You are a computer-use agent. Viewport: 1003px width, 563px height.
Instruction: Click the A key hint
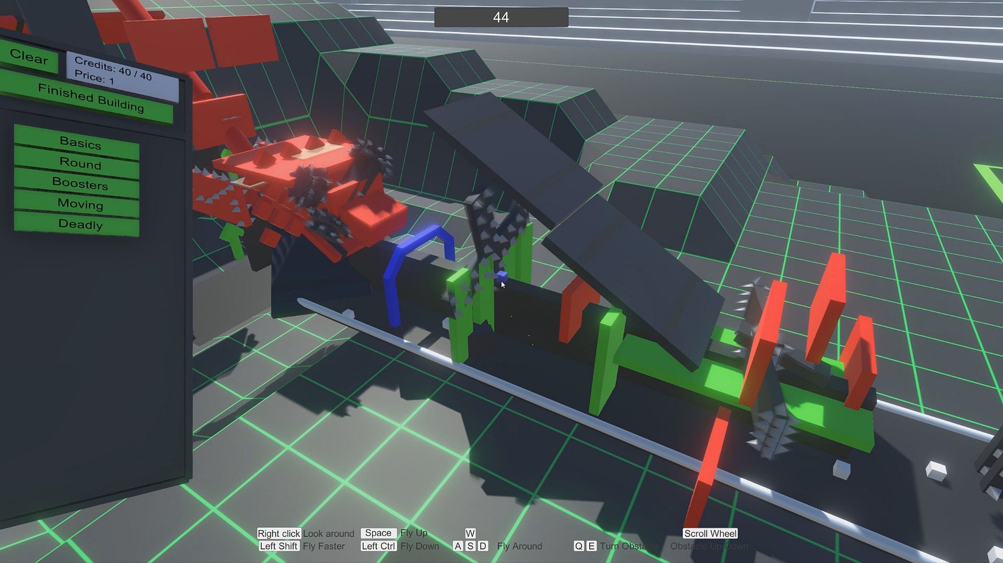(458, 546)
